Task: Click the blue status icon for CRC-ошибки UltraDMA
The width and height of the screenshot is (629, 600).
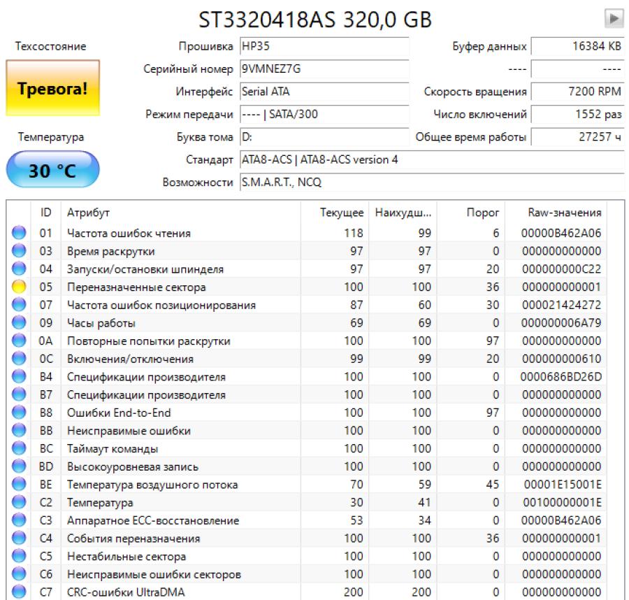Action: (19, 592)
